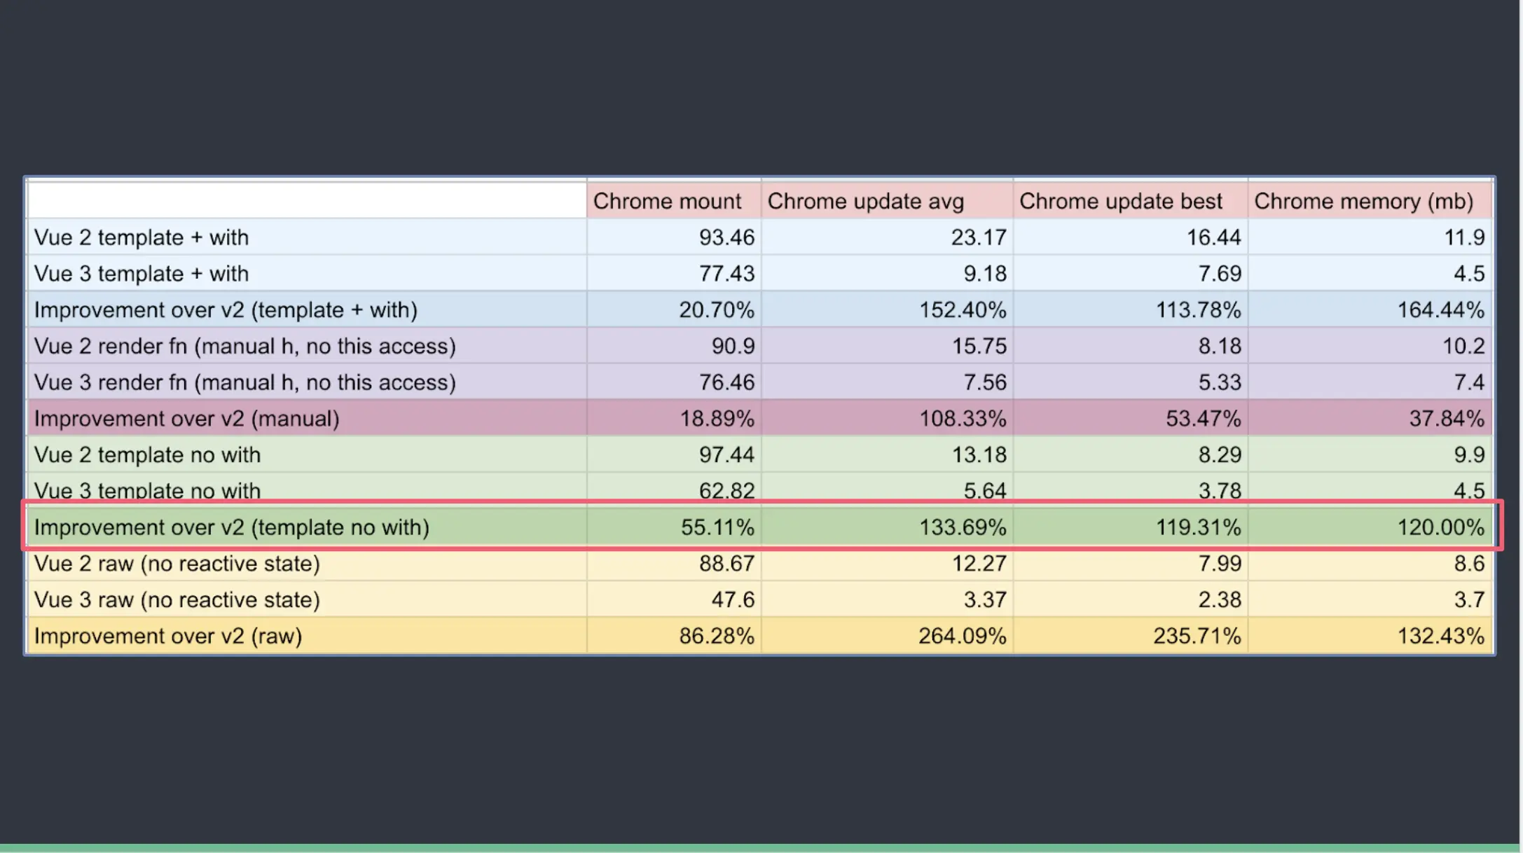Viewport: 1523px width, 853px height.
Task: Click the 120.00% memory improvement cell
Action: (x=1440, y=527)
